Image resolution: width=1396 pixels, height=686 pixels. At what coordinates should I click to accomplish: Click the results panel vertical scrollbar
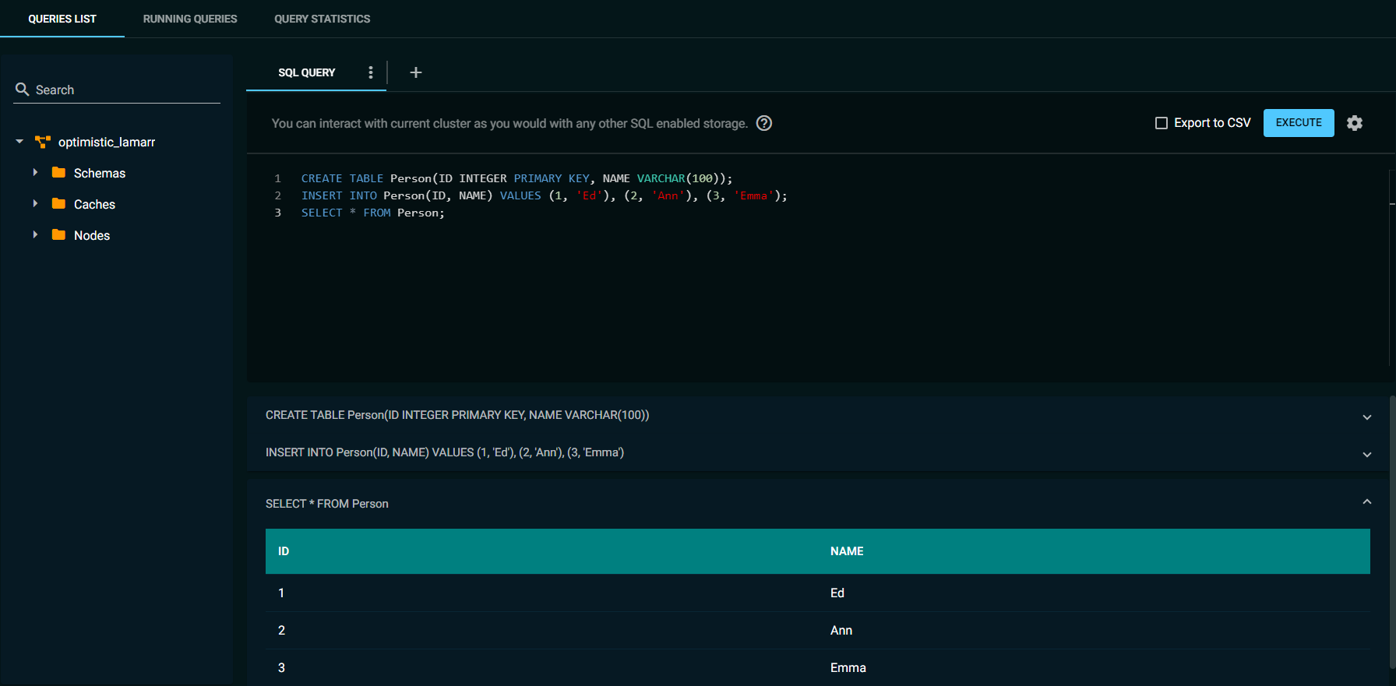[x=1392, y=533]
